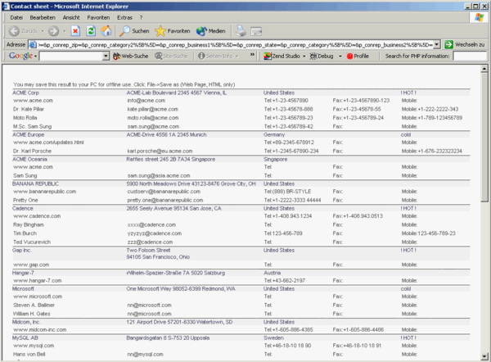Open the Datei menu

coord(16,17)
